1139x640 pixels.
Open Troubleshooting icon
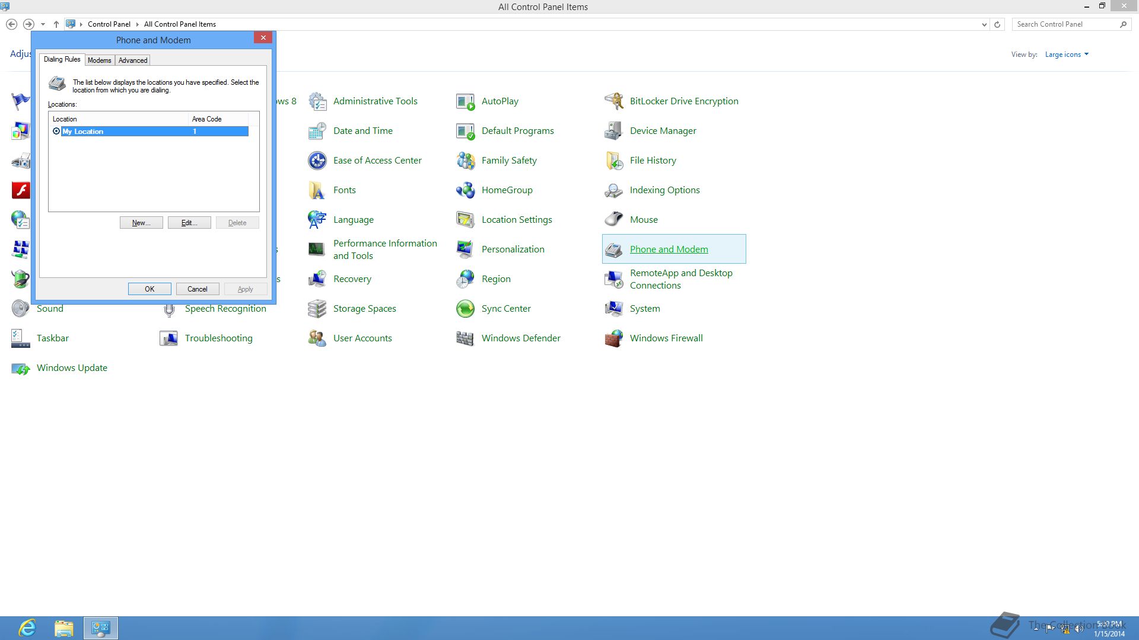coord(169,338)
